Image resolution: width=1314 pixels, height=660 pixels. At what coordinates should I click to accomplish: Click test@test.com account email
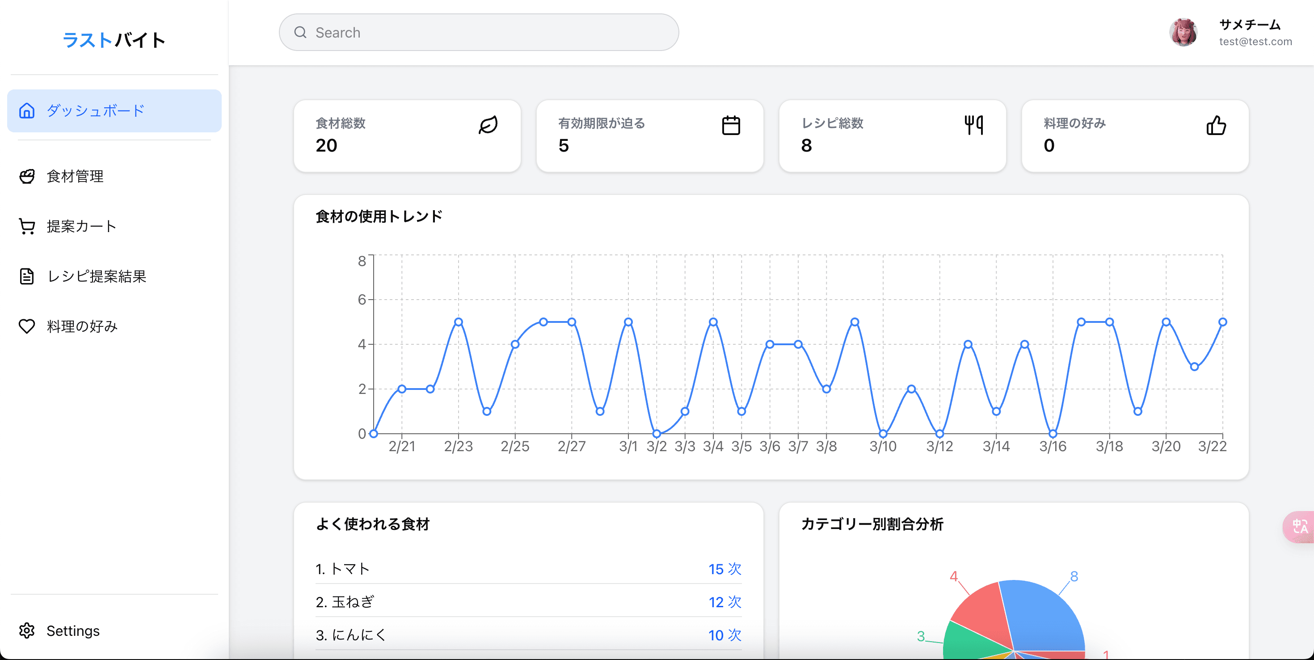tap(1255, 42)
